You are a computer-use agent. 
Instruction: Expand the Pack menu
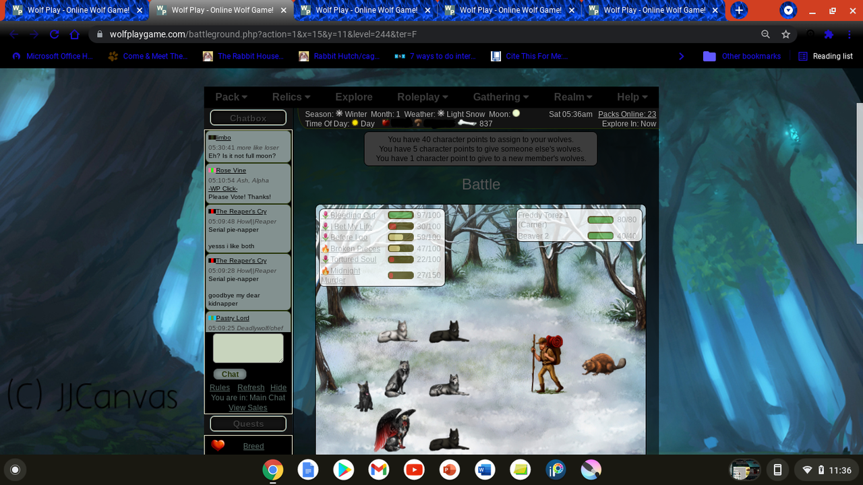231,97
